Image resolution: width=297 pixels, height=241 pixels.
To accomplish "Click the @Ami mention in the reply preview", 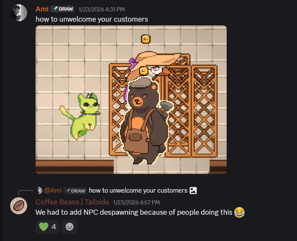I will point(53,191).
